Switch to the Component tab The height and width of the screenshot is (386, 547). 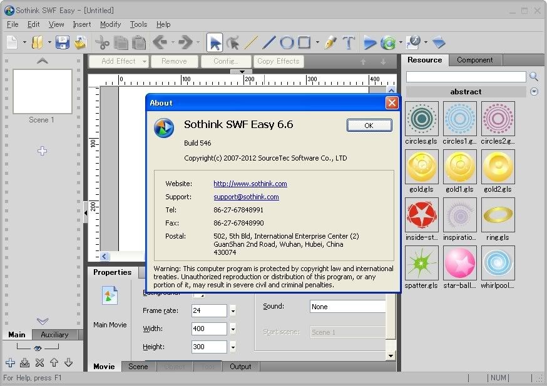coord(475,60)
